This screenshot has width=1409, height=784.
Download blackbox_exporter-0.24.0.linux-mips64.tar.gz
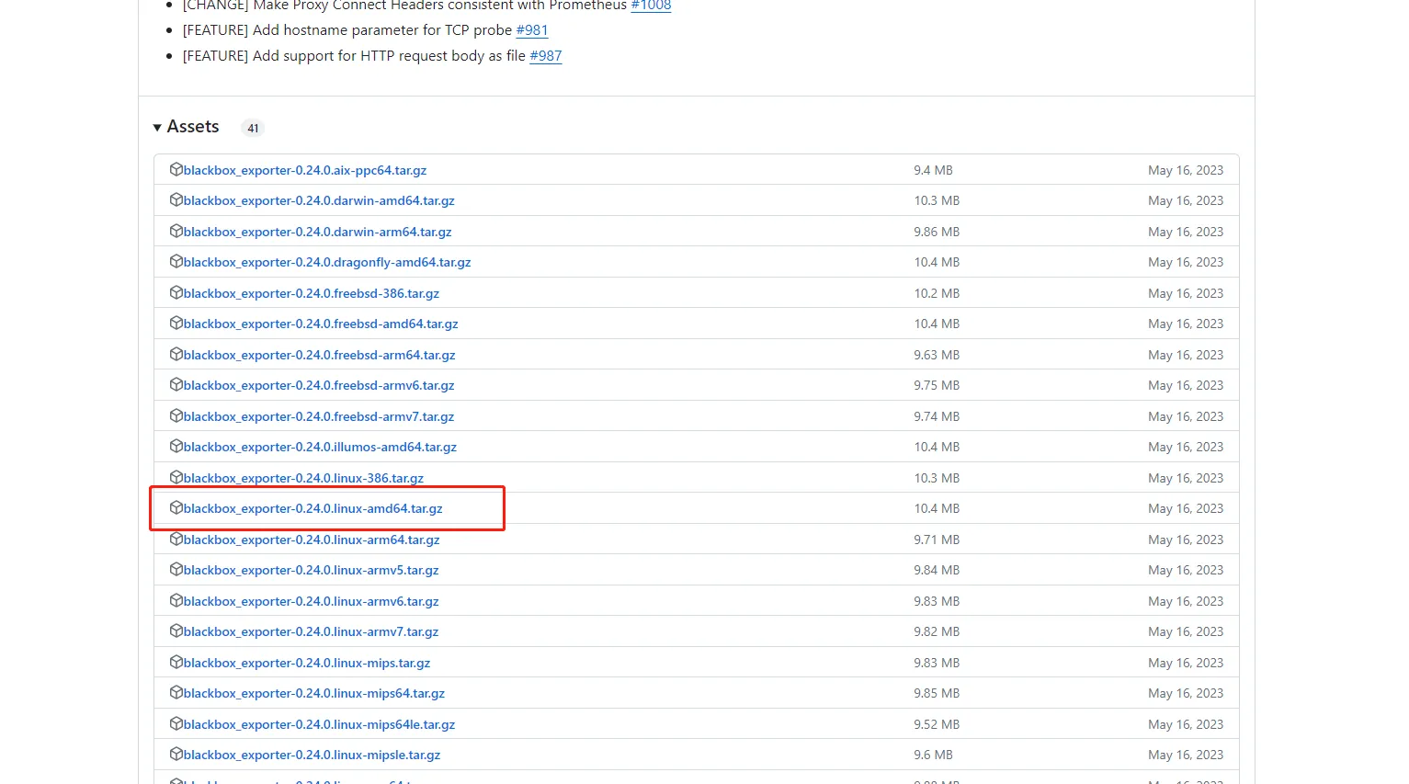pyautogui.click(x=314, y=693)
